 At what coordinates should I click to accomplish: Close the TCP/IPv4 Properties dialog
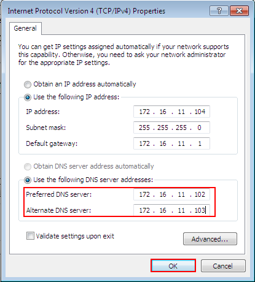click(239, 10)
